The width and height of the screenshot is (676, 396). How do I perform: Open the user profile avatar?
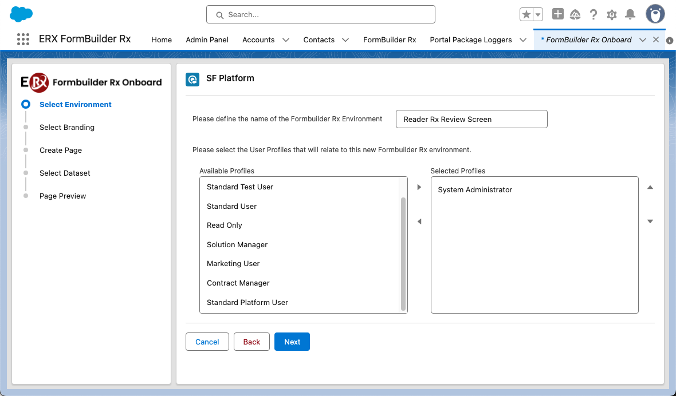click(655, 14)
